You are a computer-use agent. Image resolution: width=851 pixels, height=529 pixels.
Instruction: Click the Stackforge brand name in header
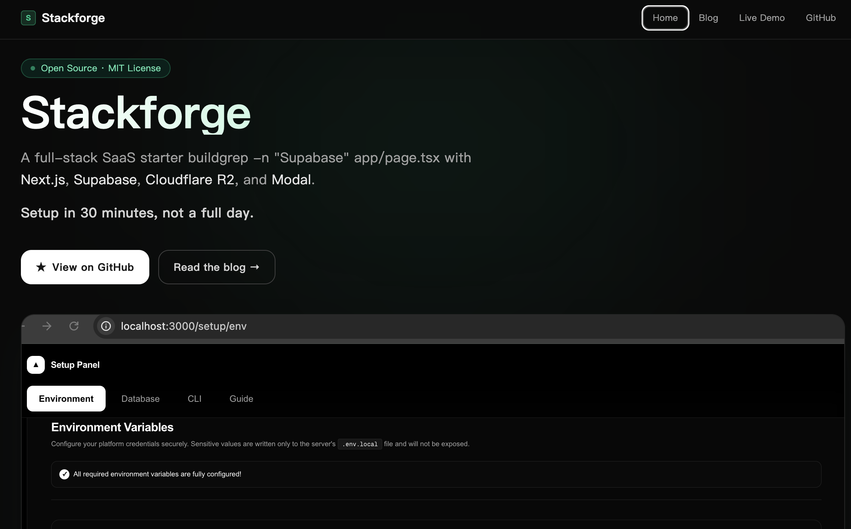[73, 18]
